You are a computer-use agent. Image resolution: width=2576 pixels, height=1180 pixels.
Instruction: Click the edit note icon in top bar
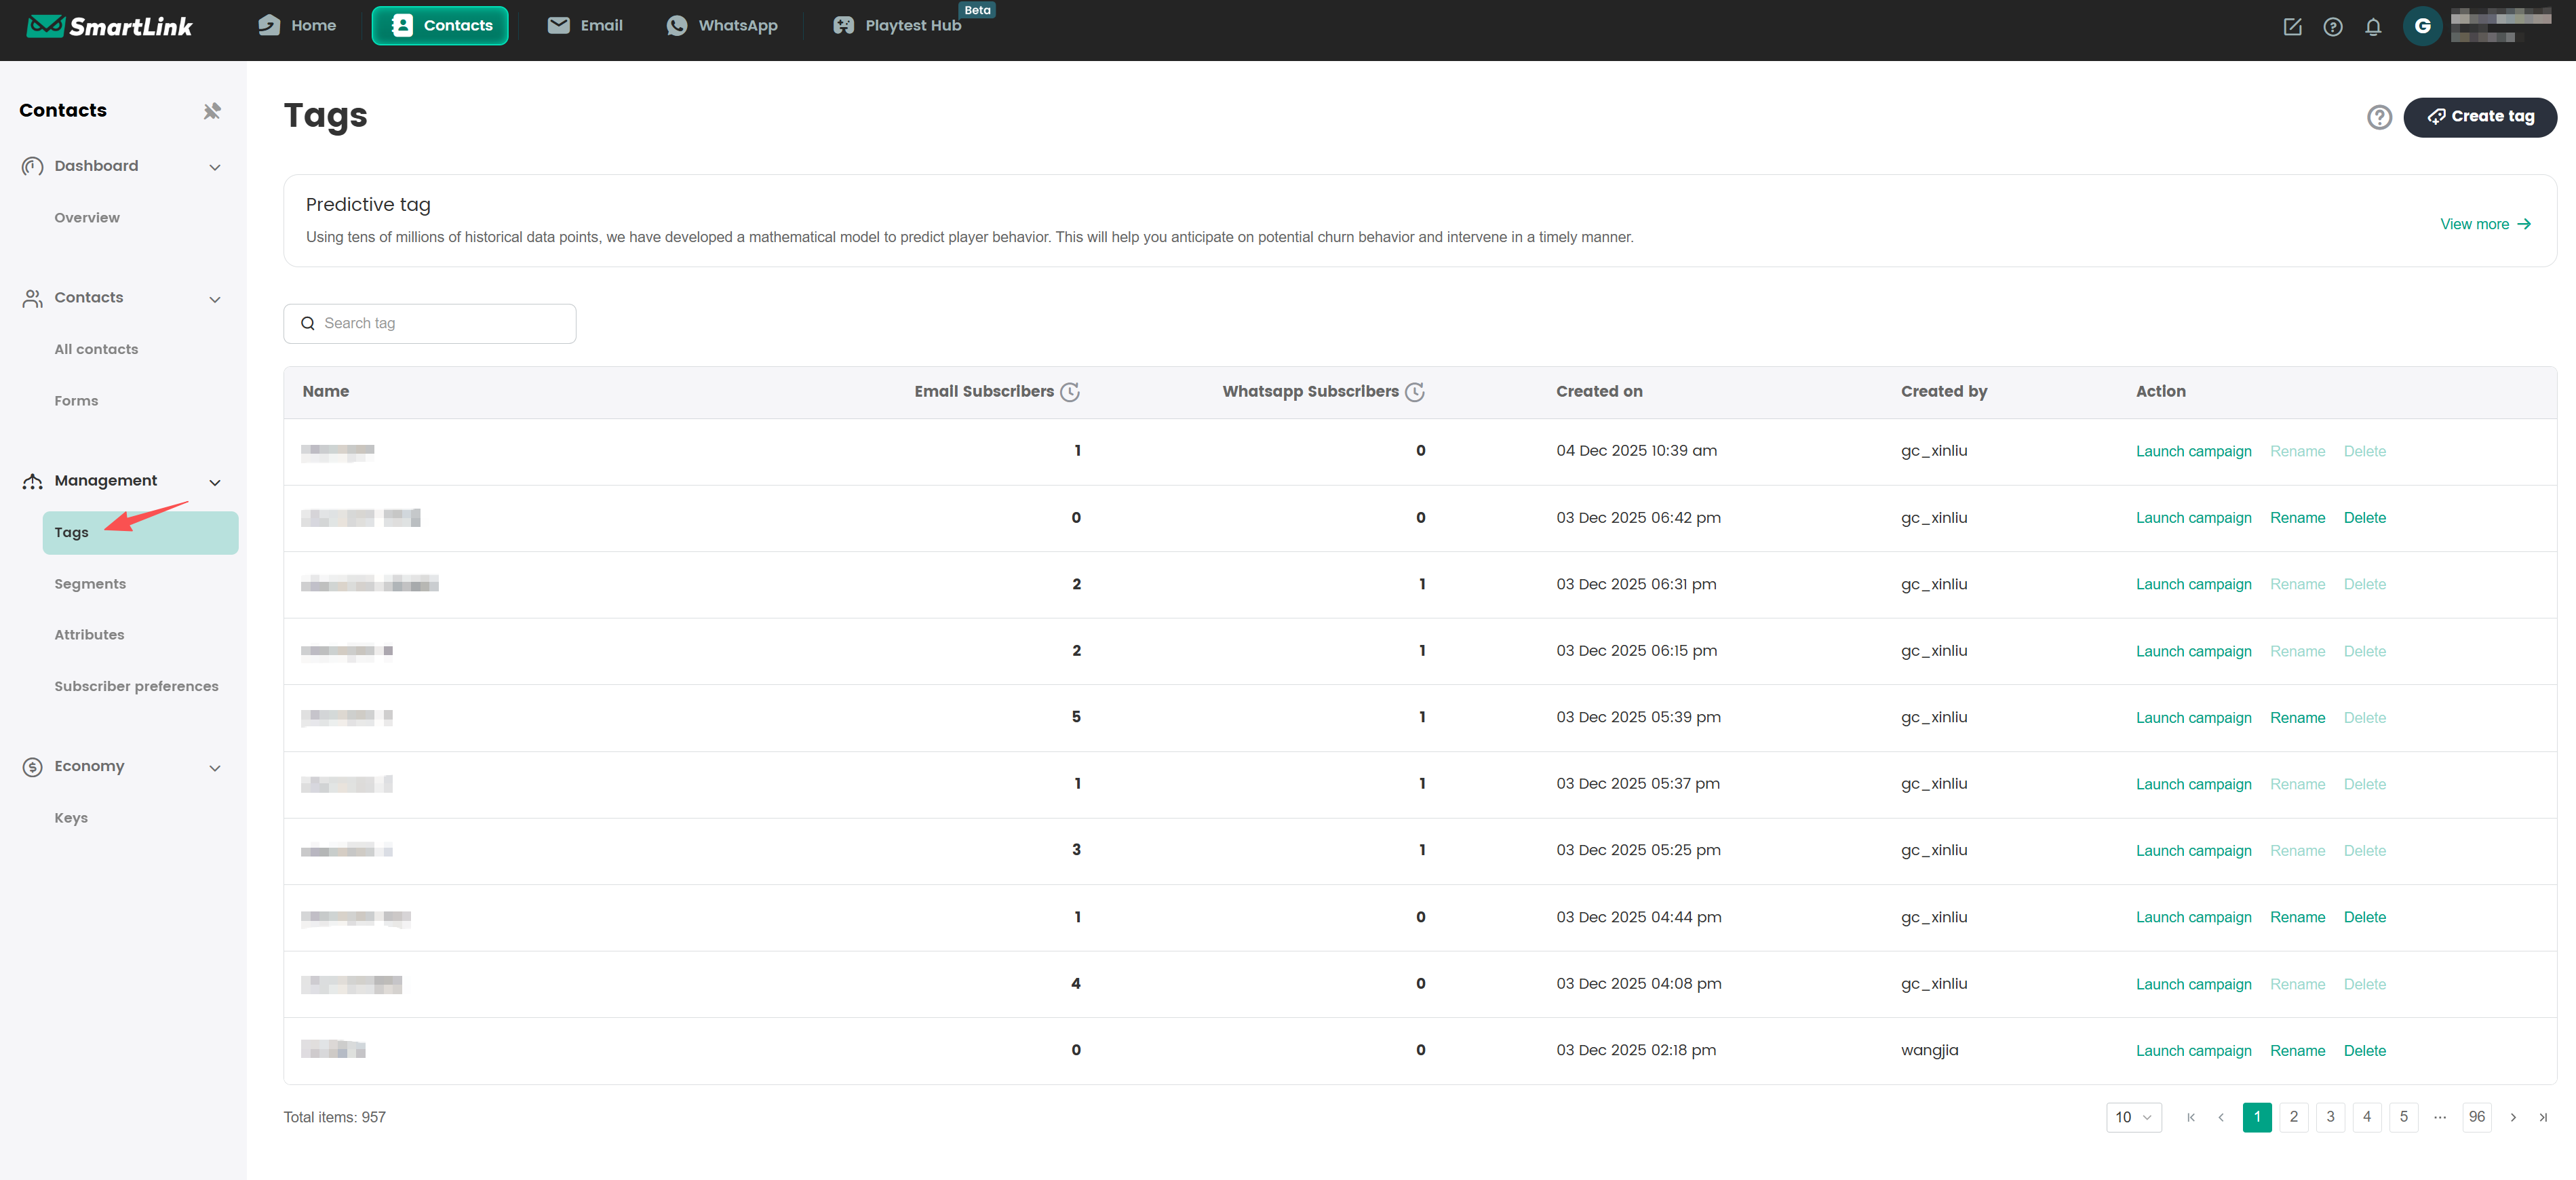point(2292,27)
